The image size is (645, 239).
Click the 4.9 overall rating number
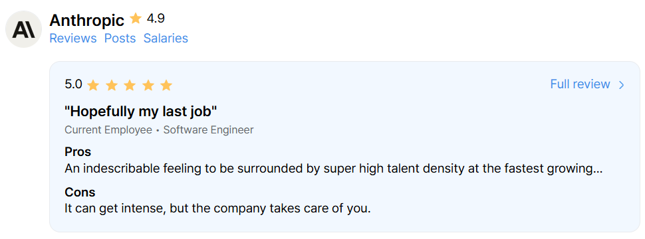click(x=156, y=19)
